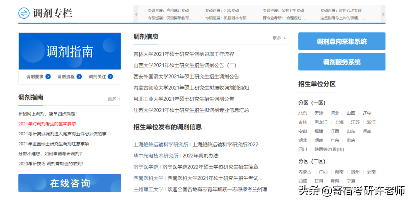Select 福建 region link
The width and height of the screenshot is (411, 202).
click(319, 131)
